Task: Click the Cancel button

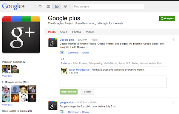Action: tap(87, 92)
